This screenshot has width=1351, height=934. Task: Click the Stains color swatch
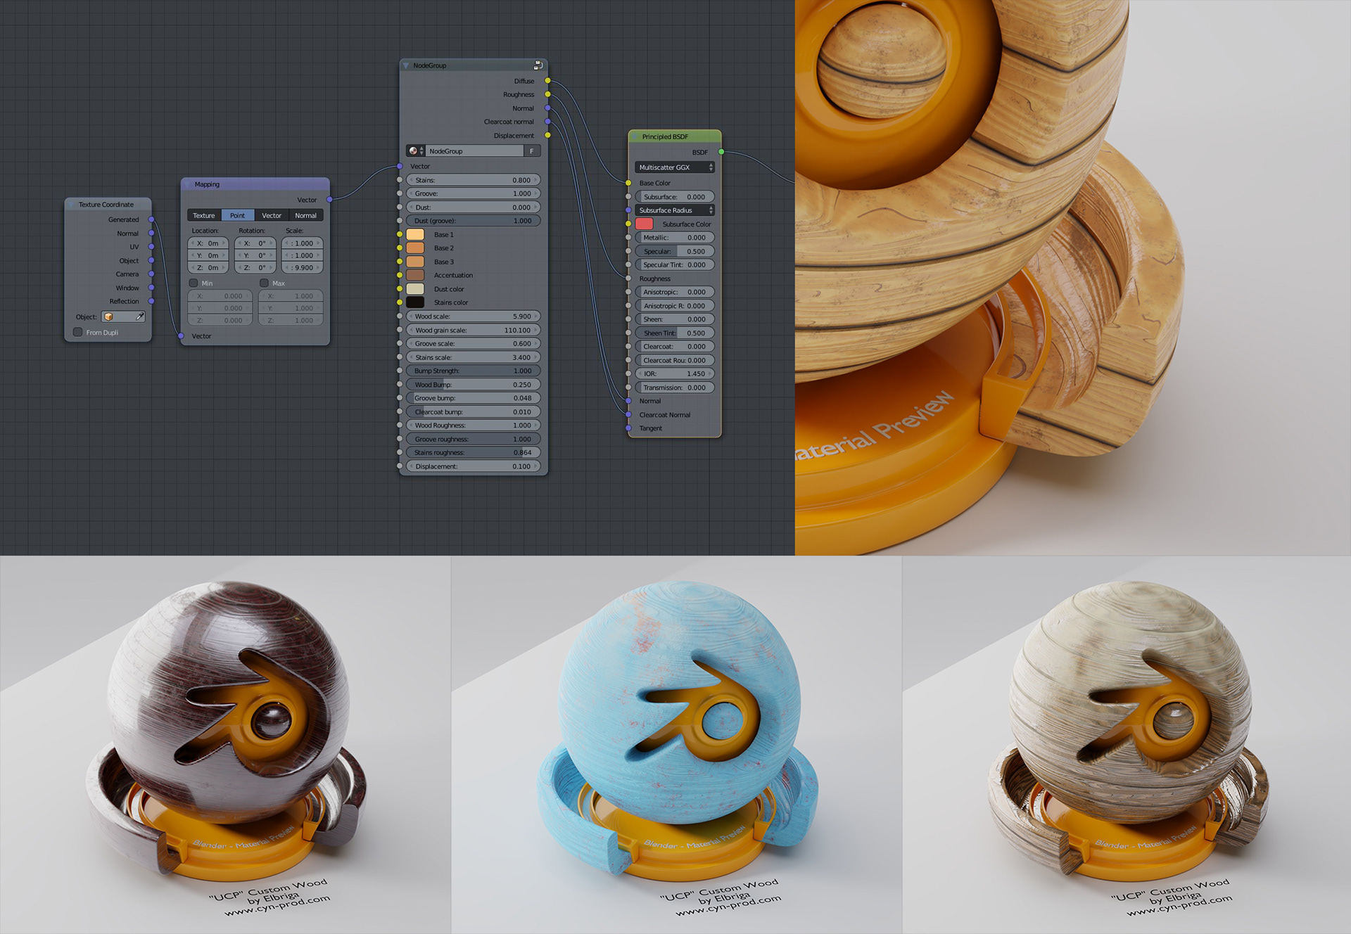pos(415,302)
